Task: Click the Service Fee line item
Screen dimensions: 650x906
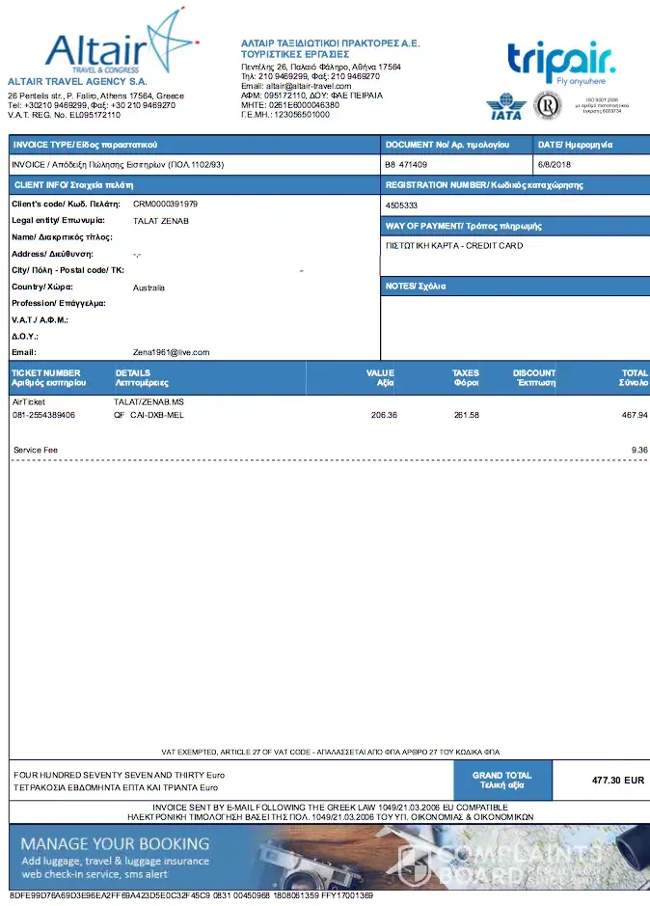Action: click(36, 450)
